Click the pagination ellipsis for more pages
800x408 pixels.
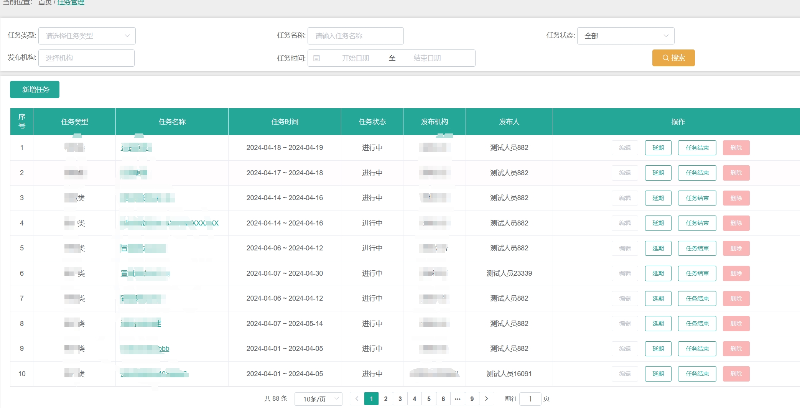458,399
